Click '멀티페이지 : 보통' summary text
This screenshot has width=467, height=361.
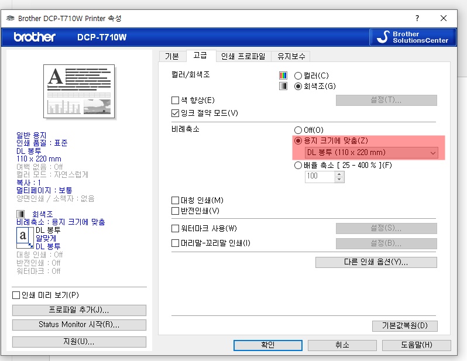(x=44, y=190)
